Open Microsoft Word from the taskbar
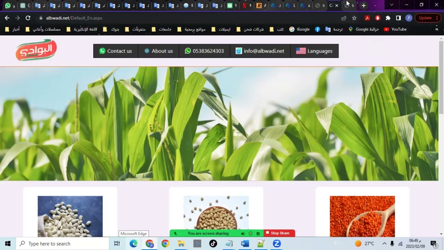This screenshot has height=250, width=444. pos(245,244)
